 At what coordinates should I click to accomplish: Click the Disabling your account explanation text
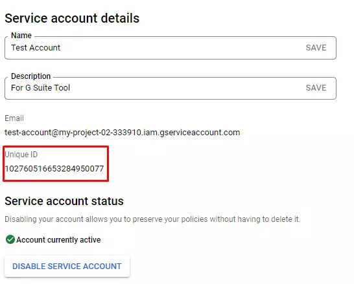(152, 219)
